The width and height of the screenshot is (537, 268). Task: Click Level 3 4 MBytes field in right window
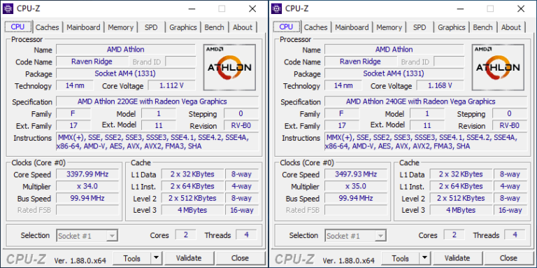click(461, 210)
